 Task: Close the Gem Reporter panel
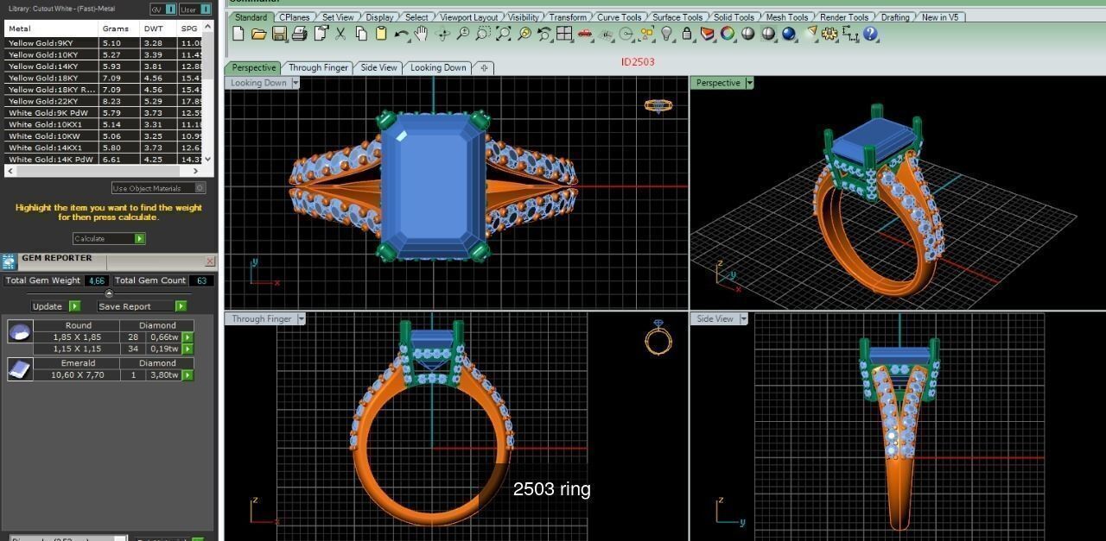[209, 261]
